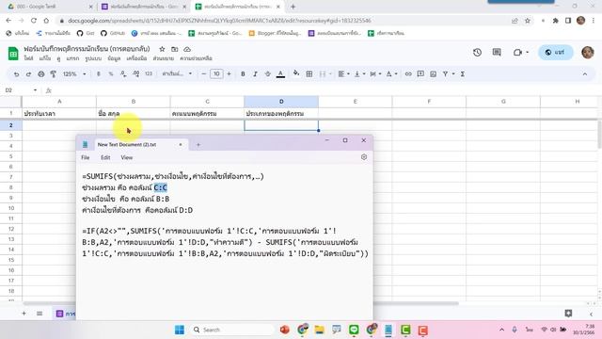Open the ไฟล์ (File) menu in Sheets
This screenshot has width=602, height=339.
pos(28,58)
